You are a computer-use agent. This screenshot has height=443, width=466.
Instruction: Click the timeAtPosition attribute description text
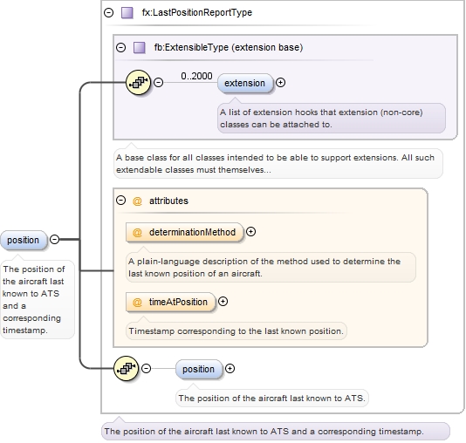coord(236,331)
